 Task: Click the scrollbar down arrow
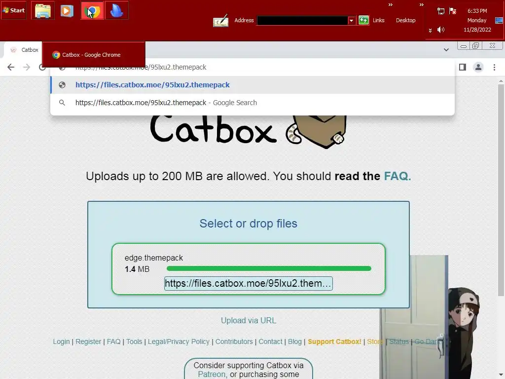click(501, 375)
